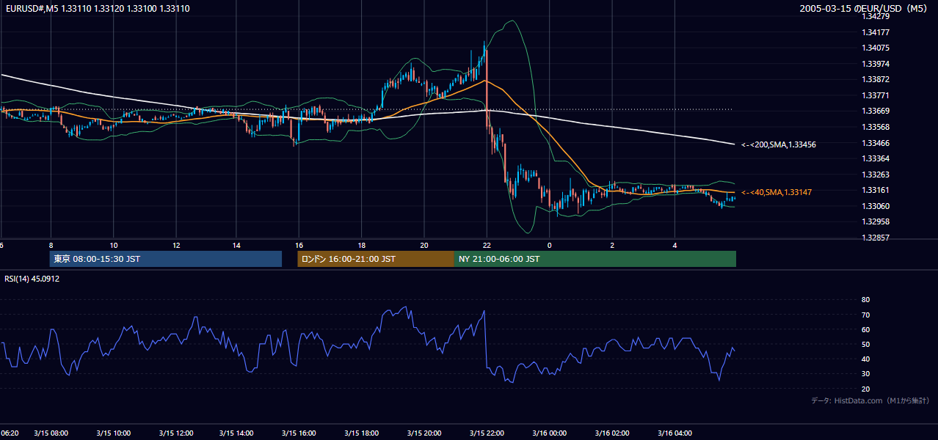The height and width of the screenshot is (440, 938).
Task: Click price axis value 1.34279
Action: [x=876, y=16]
